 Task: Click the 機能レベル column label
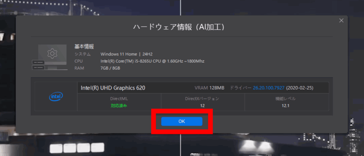[x=287, y=98]
